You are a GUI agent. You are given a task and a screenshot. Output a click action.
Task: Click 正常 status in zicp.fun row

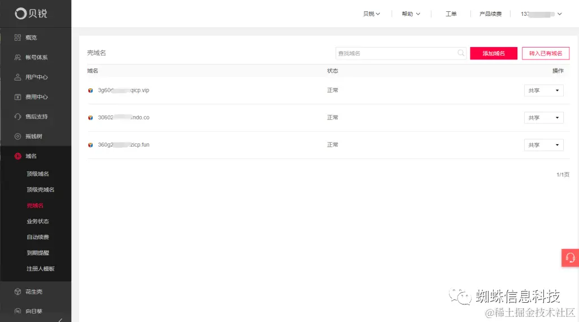pos(332,145)
